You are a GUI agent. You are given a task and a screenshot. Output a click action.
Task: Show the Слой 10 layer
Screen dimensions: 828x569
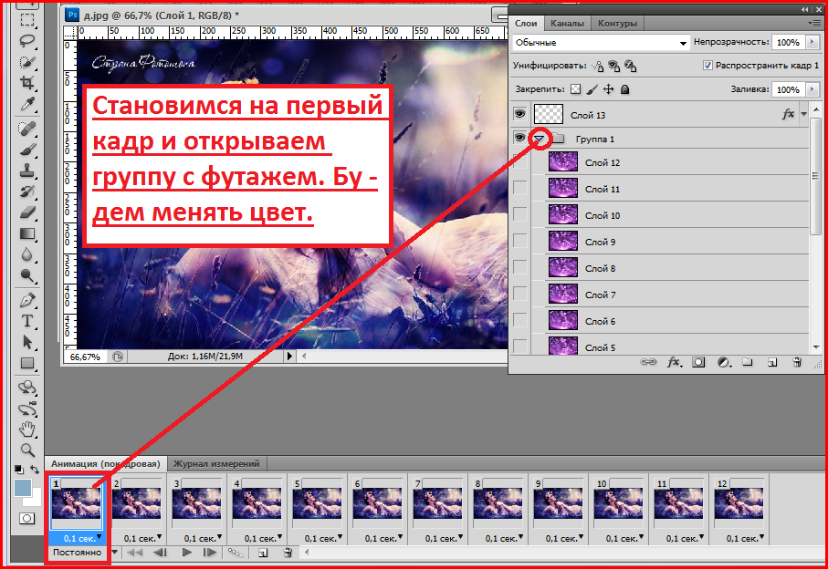tap(520, 214)
